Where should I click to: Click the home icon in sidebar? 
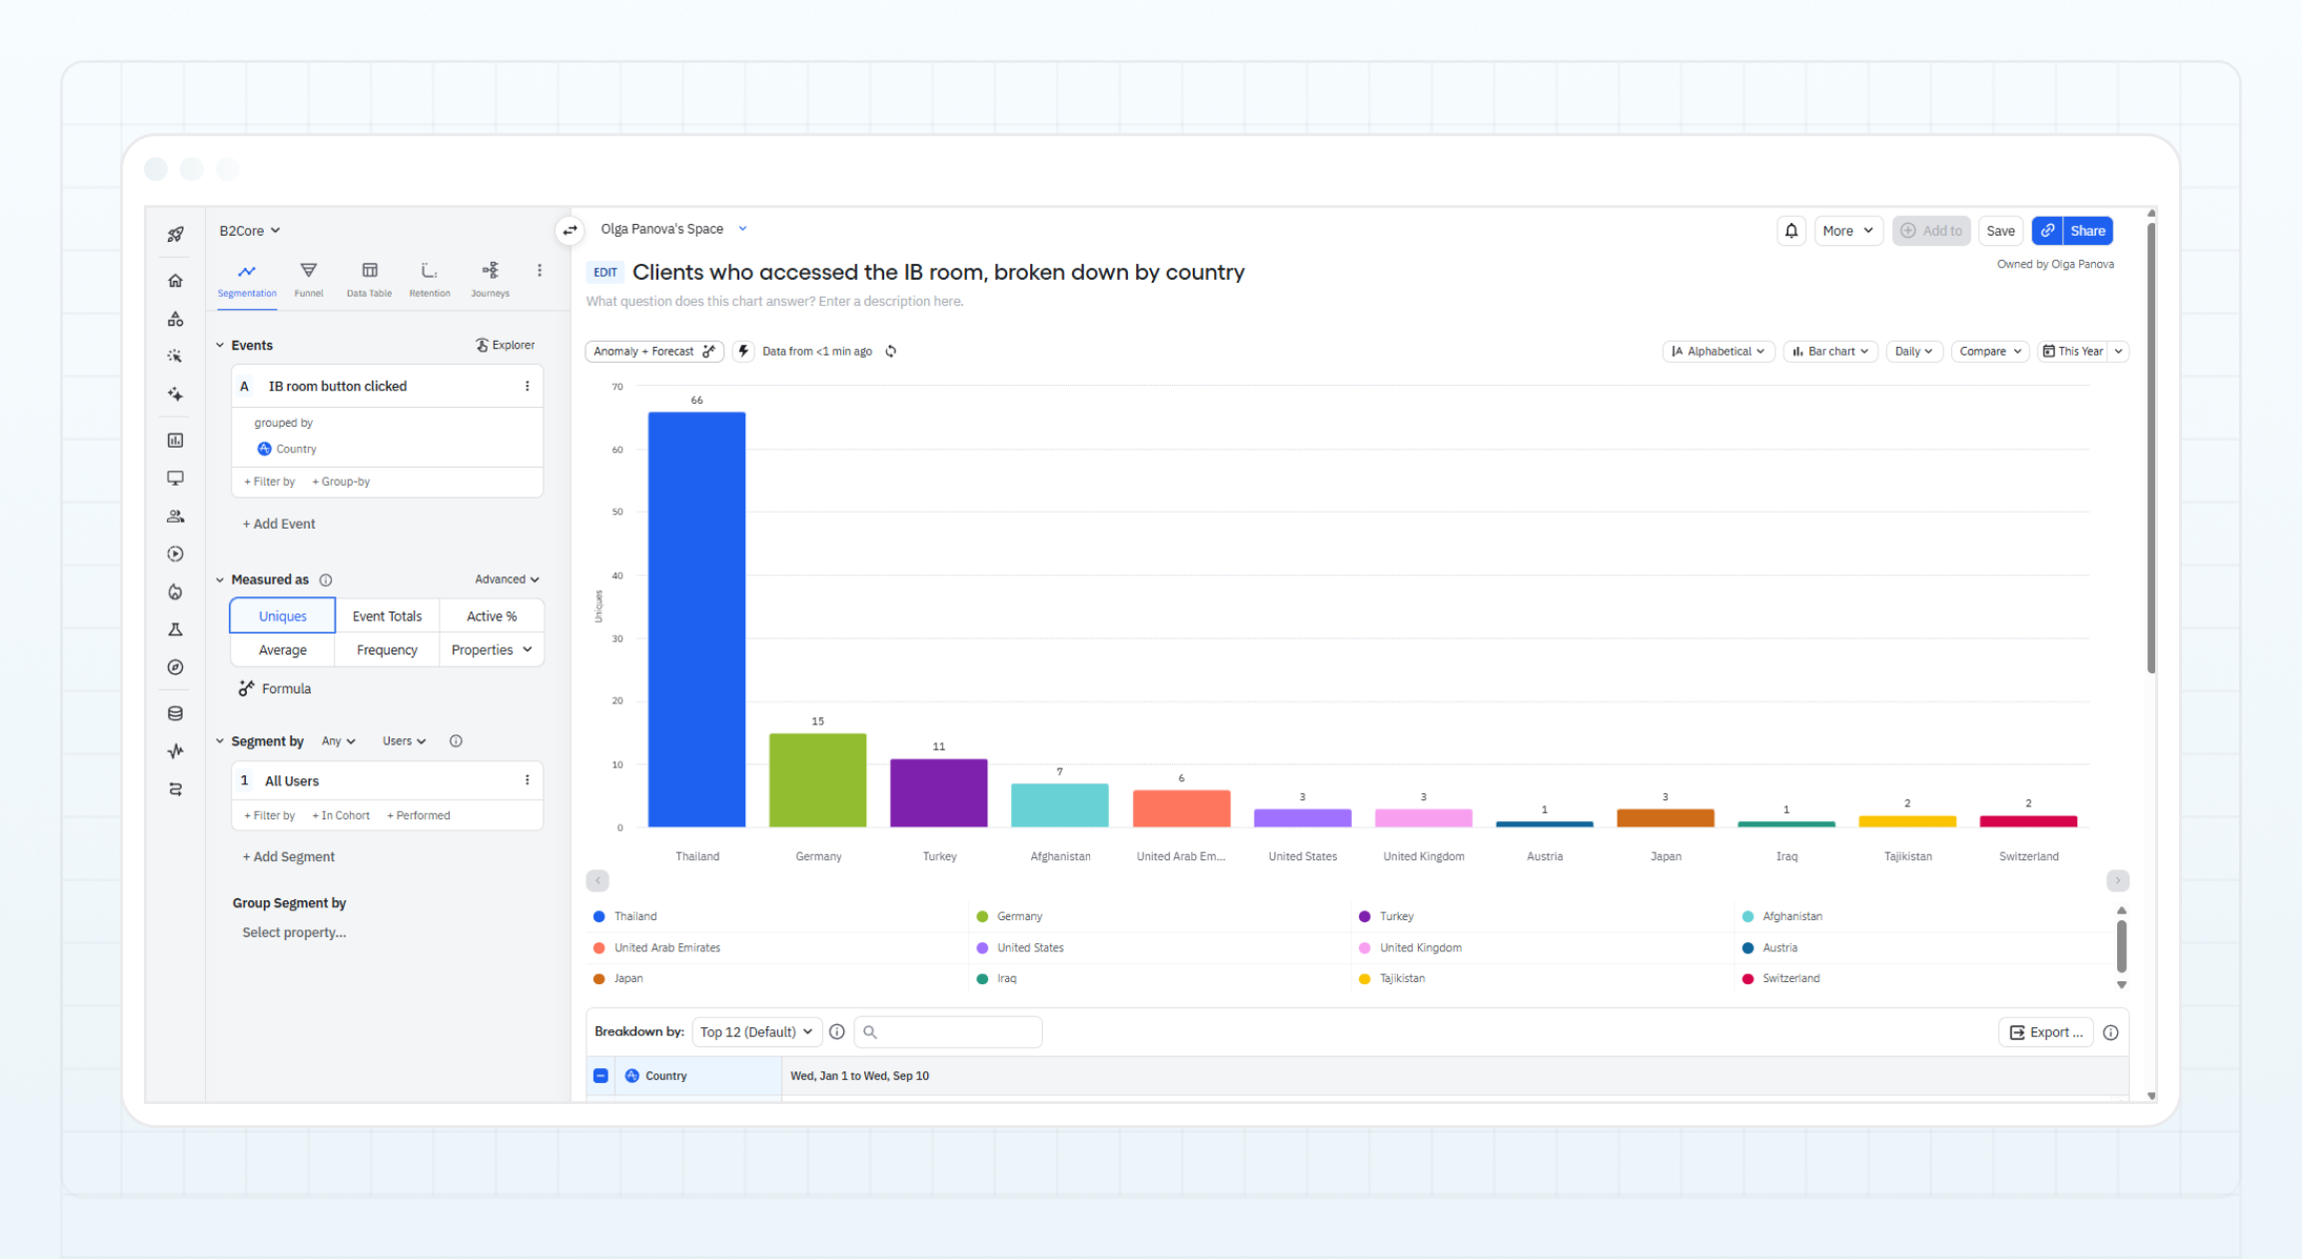click(x=176, y=281)
